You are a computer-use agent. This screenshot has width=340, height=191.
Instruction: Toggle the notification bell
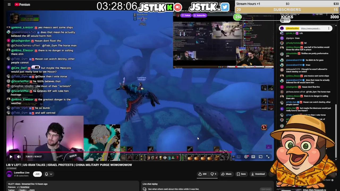click(x=46, y=174)
